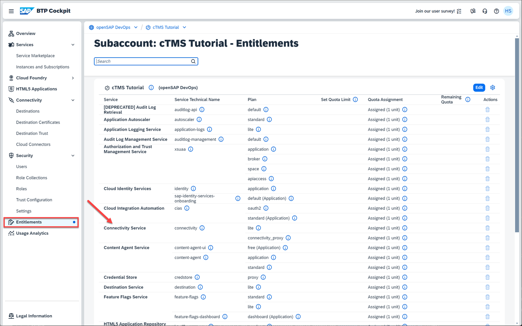Select the Content Agent Service row label
Viewport: 522px width, 326px height.
point(127,248)
